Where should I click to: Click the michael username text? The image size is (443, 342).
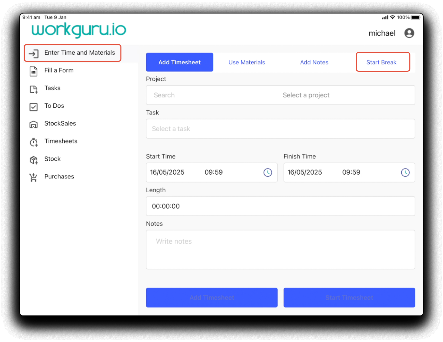[x=382, y=33]
